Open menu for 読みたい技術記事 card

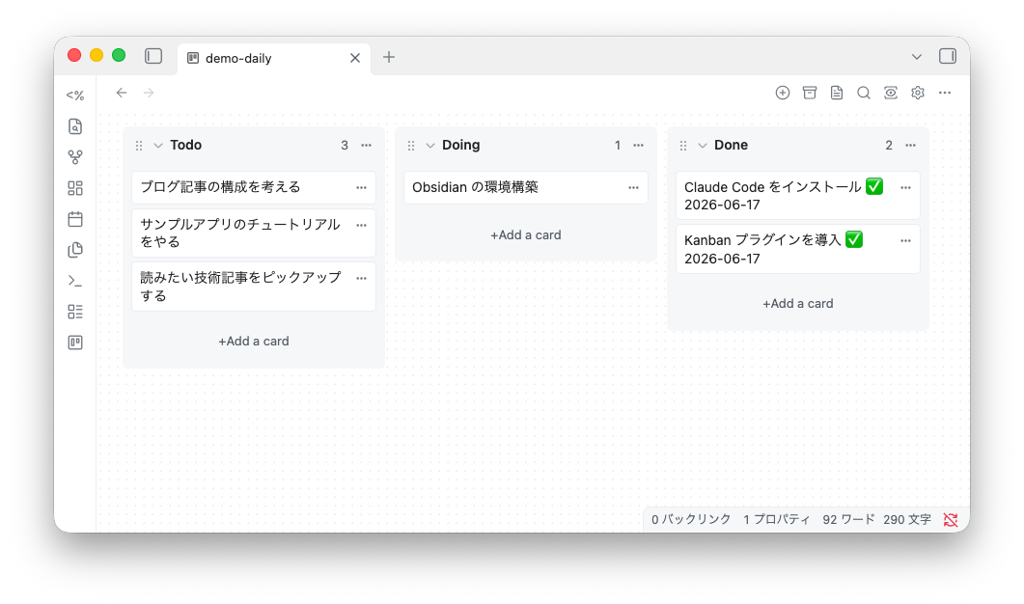pyautogui.click(x=361, y=278)
